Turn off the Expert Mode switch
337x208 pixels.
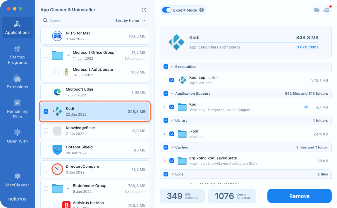tap(166, 10)
